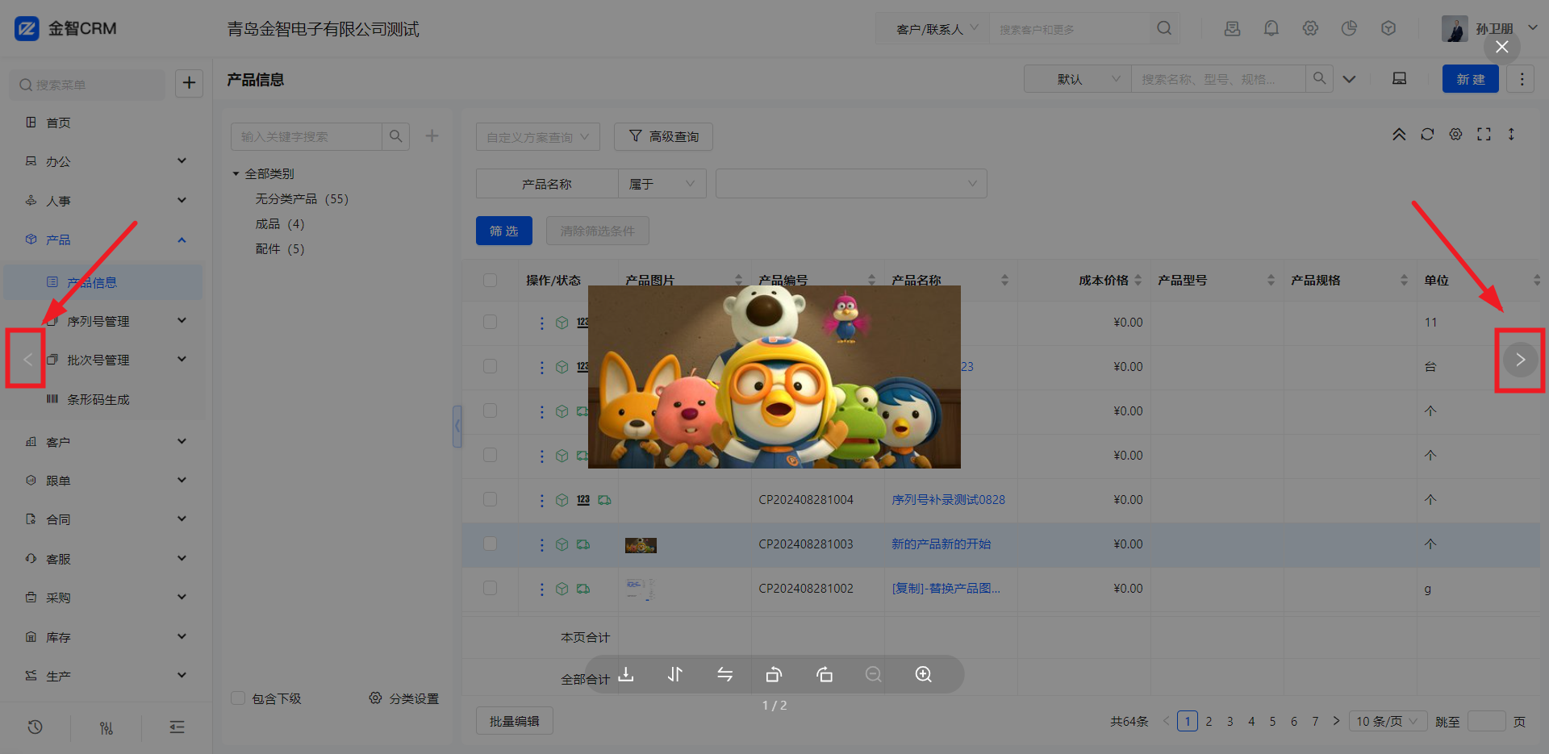Open row actions for 新的产品新的开始
The image size is (1549, 754).
click(x=541, y=544)
